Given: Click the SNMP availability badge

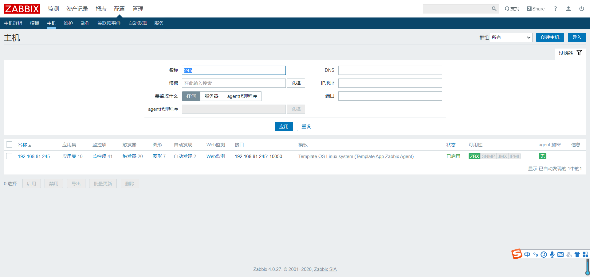Looking at the screenshot, I should tap(488, 156).
